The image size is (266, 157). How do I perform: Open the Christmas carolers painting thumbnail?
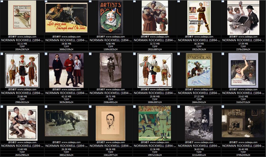pyautogui.click(x=155, y=18)
